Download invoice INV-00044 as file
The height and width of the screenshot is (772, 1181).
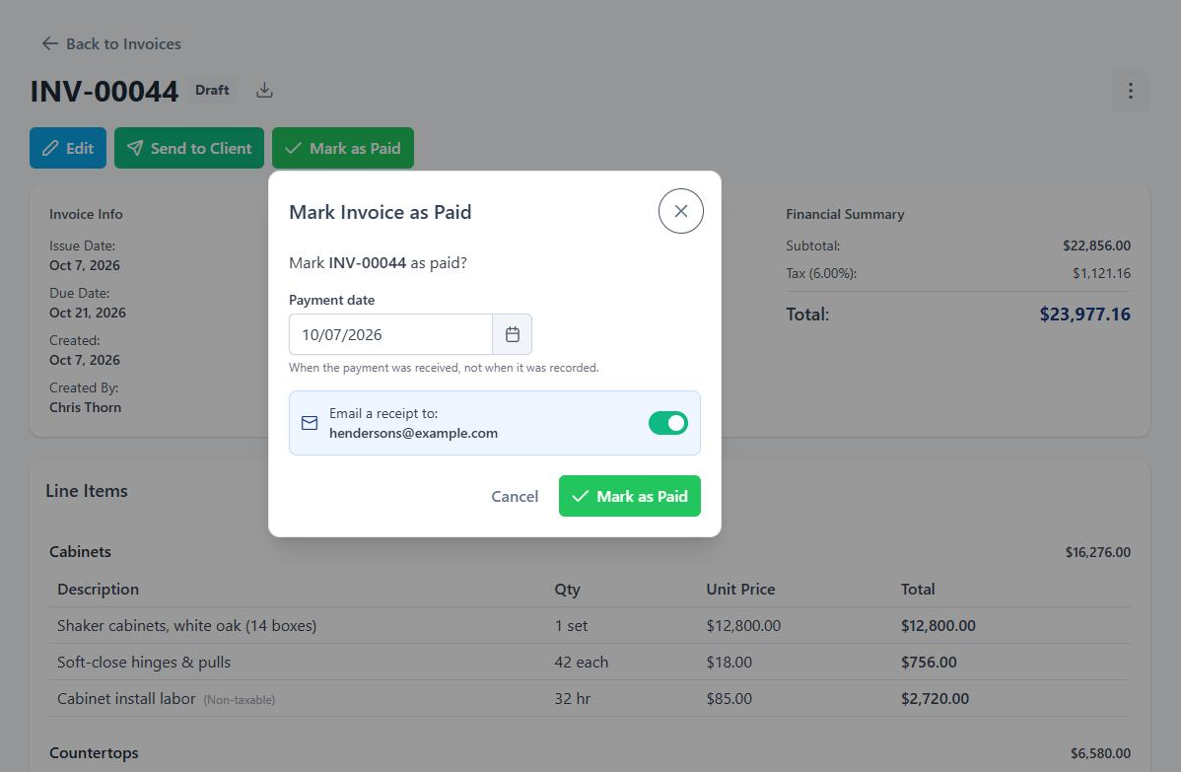[x=264, y=91]
